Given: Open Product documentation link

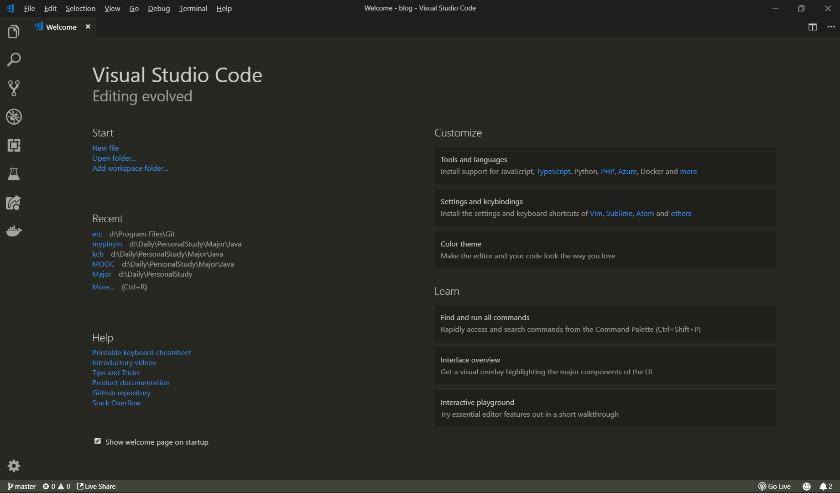Looking at the screenshot, I should coord(131,383).
